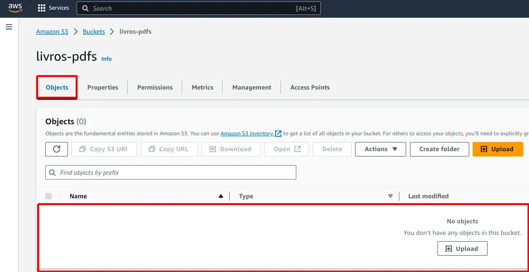Focus the Find objects by prefix field
Screen dimensions: 529x272
[171, 172]
